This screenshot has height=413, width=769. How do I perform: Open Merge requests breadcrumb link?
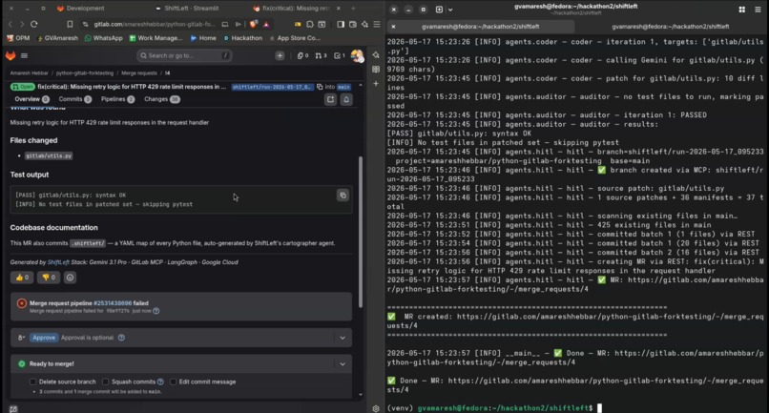click(138, 73)
